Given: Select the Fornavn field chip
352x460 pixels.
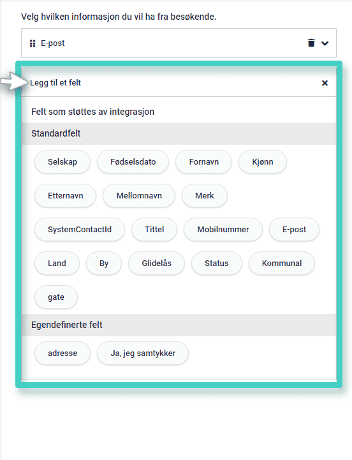Looking at the screenshot, I should click(204, 161).
